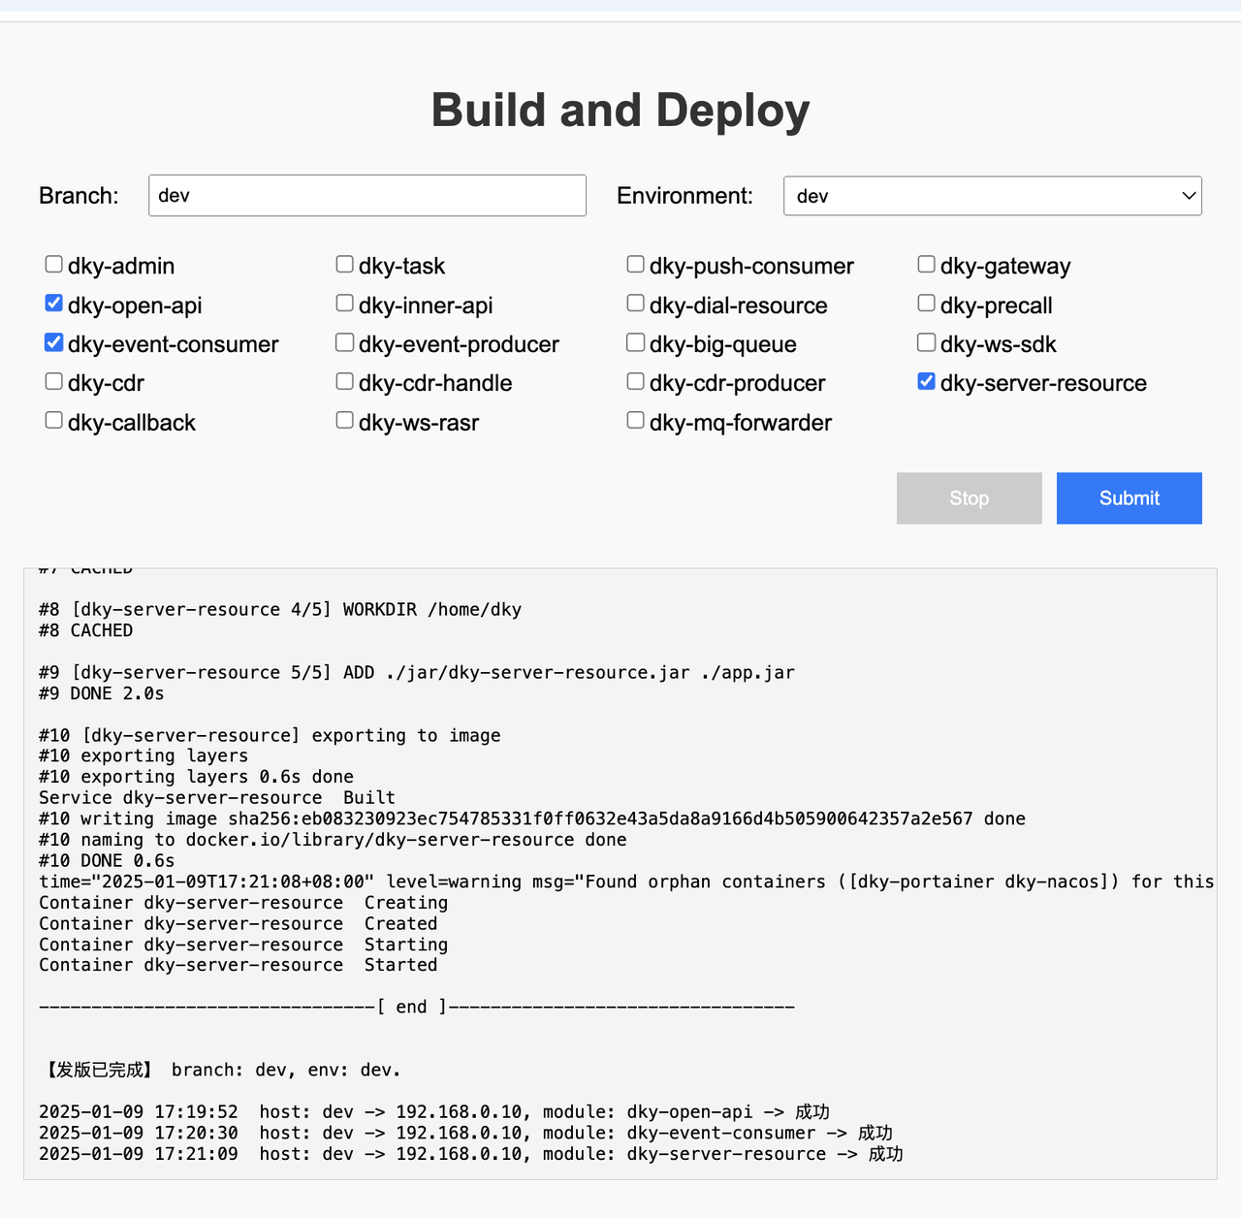Screen dimensions: 1241x1218
Task: Open the Environment dropdown
Action: click(992, 196)
